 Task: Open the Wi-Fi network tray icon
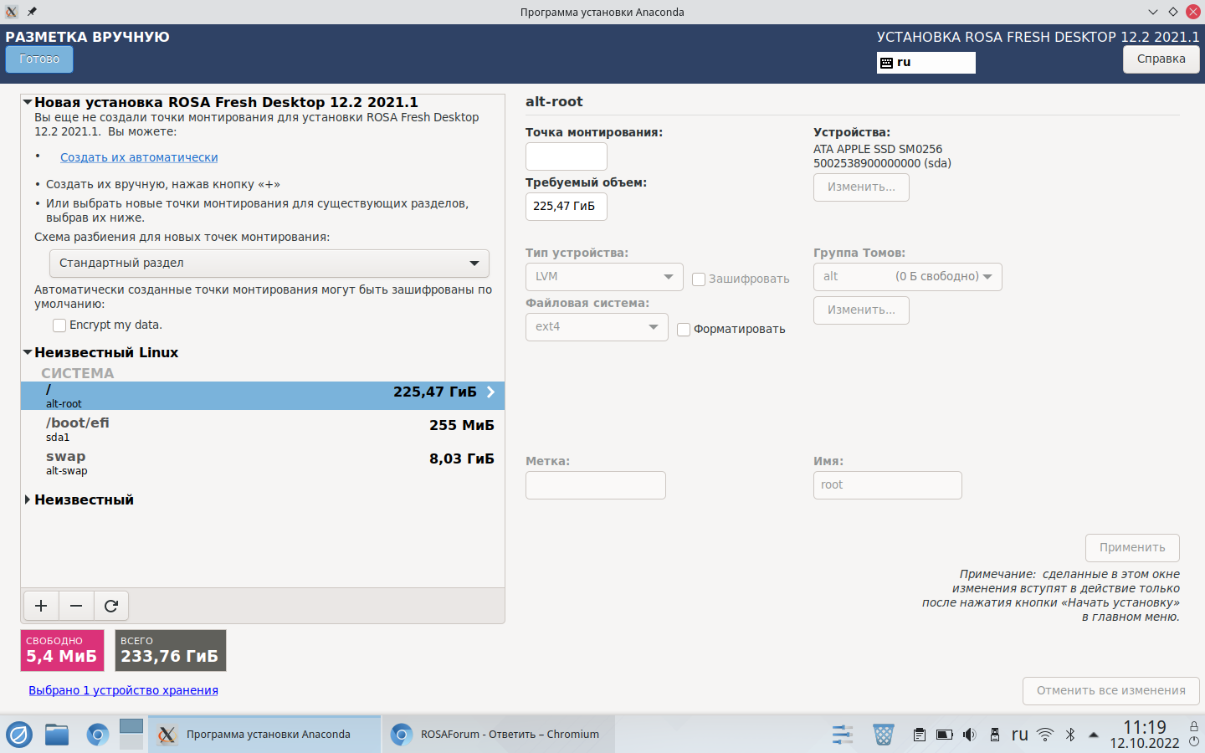(1045, 735)
